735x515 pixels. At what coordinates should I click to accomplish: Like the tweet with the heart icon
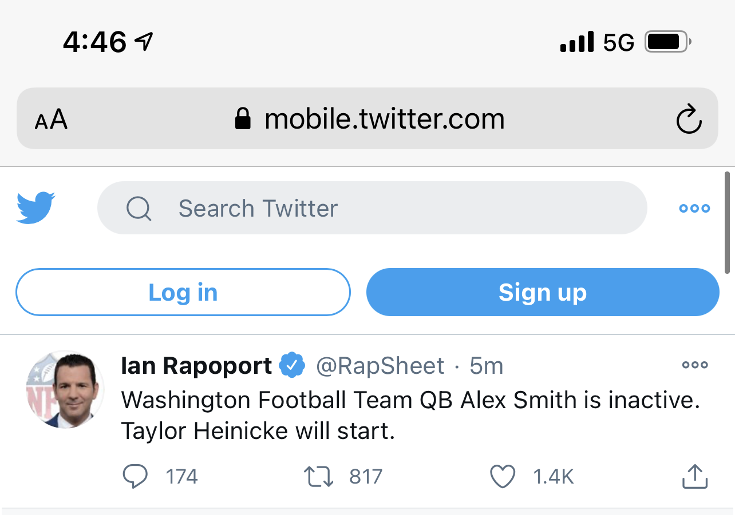pyautogui.click(x=503, y=476)
